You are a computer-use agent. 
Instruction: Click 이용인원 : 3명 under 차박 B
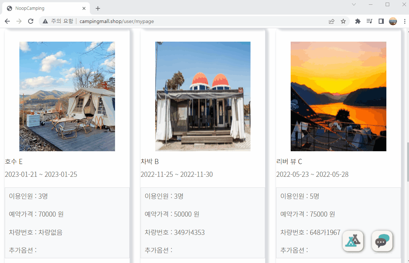coord(164,196)
